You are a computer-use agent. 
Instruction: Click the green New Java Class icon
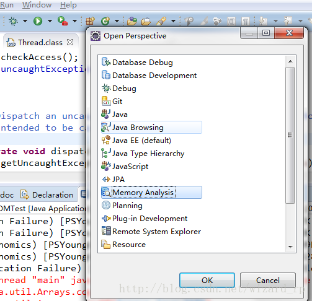[105, 21]
